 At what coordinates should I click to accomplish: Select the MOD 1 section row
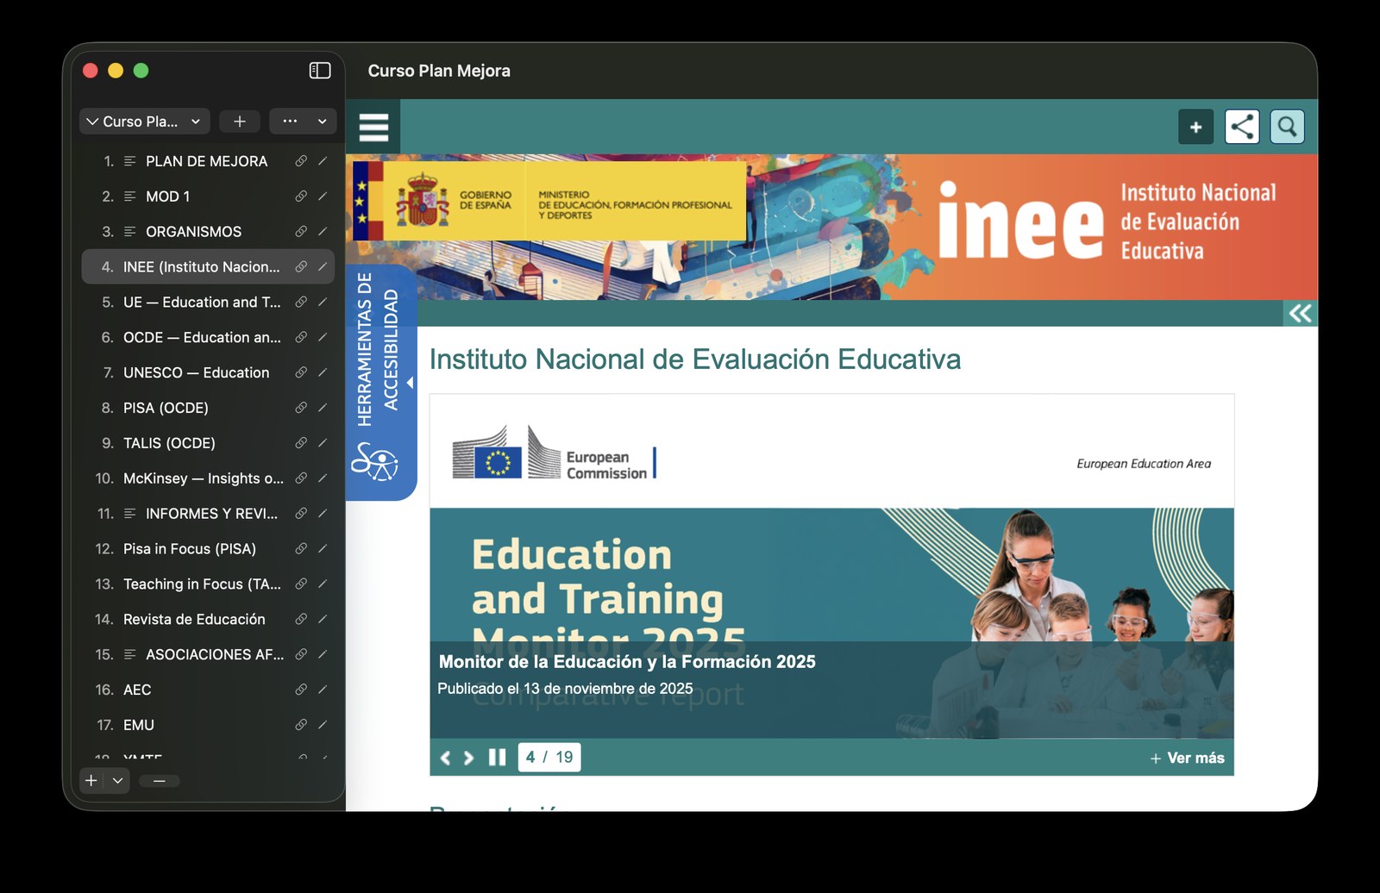[207, 197]
